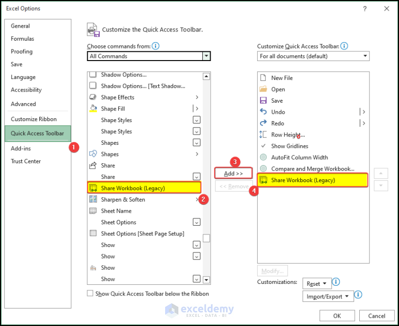Image resolution: width=399 pixels, height=326 pixels.
Task: Click info icon beside Choose commands from
Action: pos(155,46)
